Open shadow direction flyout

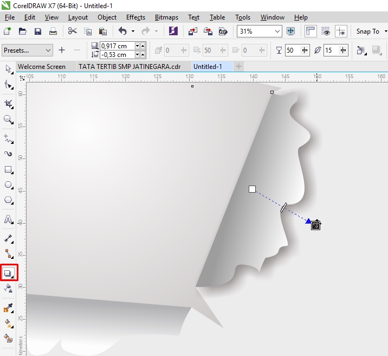[x=361, y=50]
